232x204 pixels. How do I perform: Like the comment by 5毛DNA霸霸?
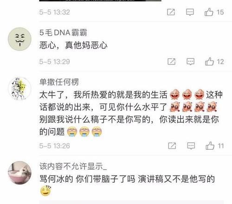tap(209, 62)
